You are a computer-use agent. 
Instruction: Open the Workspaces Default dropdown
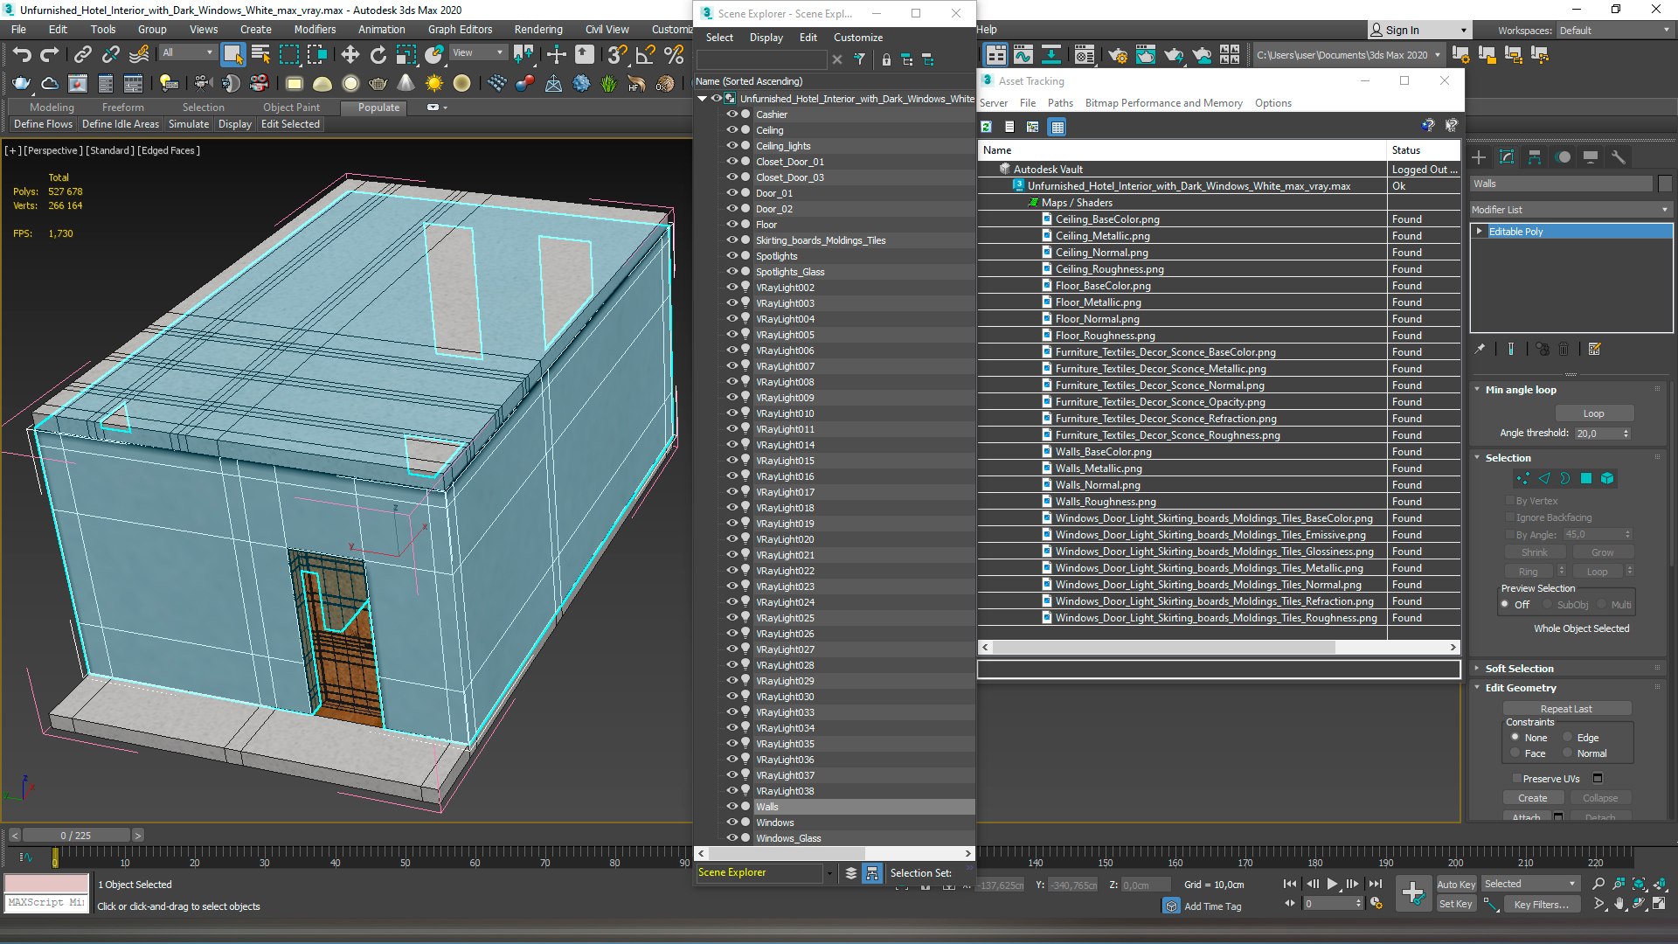coord(1614,31)
